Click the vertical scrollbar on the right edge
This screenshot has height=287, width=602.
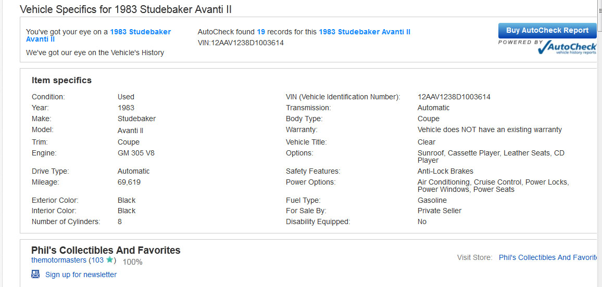[599, 143]
